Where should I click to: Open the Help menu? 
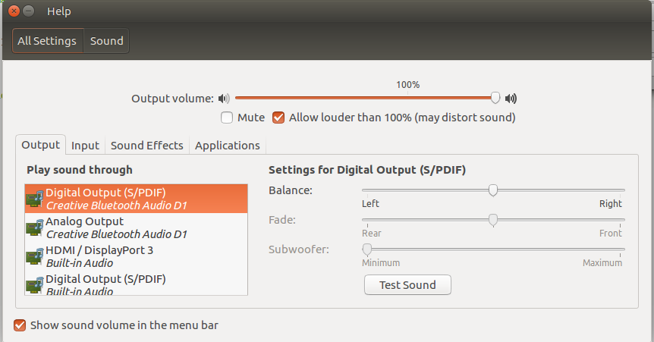(x=59, y=11)
